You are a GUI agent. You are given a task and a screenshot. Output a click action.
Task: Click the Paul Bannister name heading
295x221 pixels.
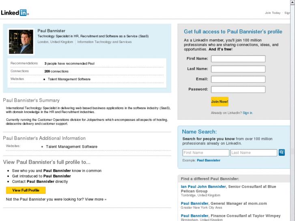point(52,31)
